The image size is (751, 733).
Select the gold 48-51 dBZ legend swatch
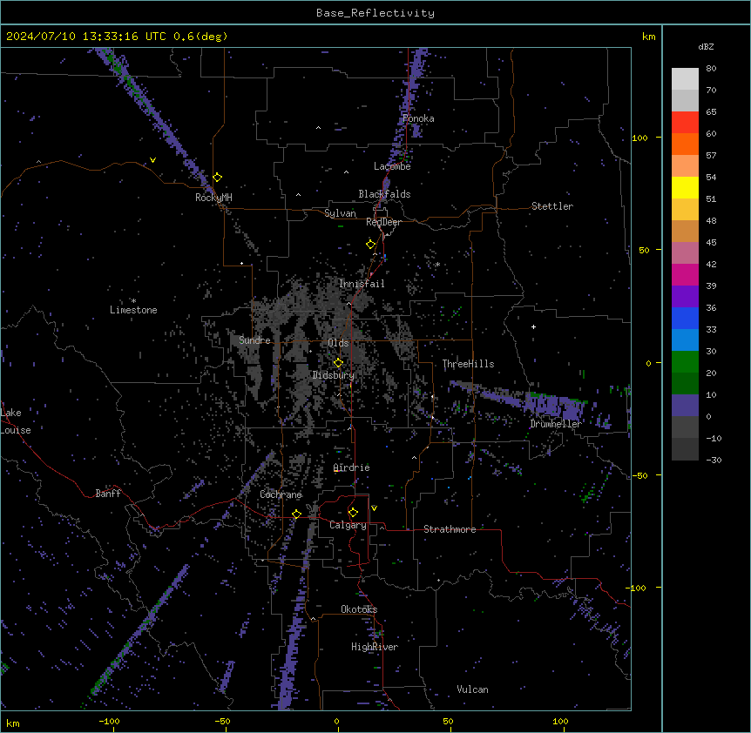(685, 210)
